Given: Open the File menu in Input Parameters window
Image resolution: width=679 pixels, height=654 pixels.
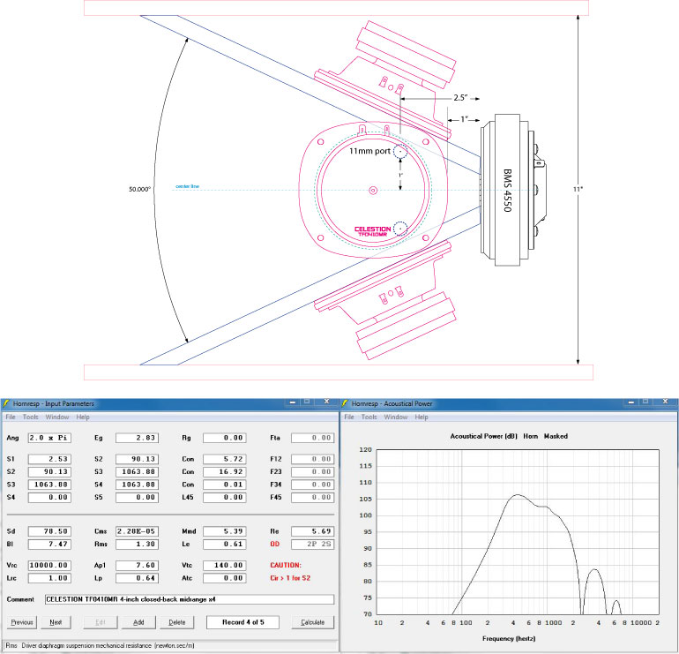Looking at the screenshot, I should click(x=11, y=417).
